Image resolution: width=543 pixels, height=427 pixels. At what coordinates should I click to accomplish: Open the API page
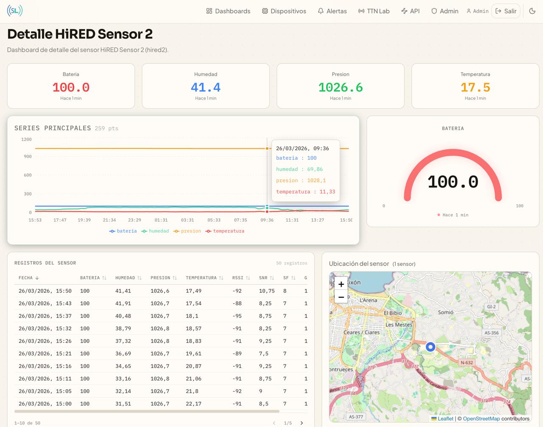point(410,11)
